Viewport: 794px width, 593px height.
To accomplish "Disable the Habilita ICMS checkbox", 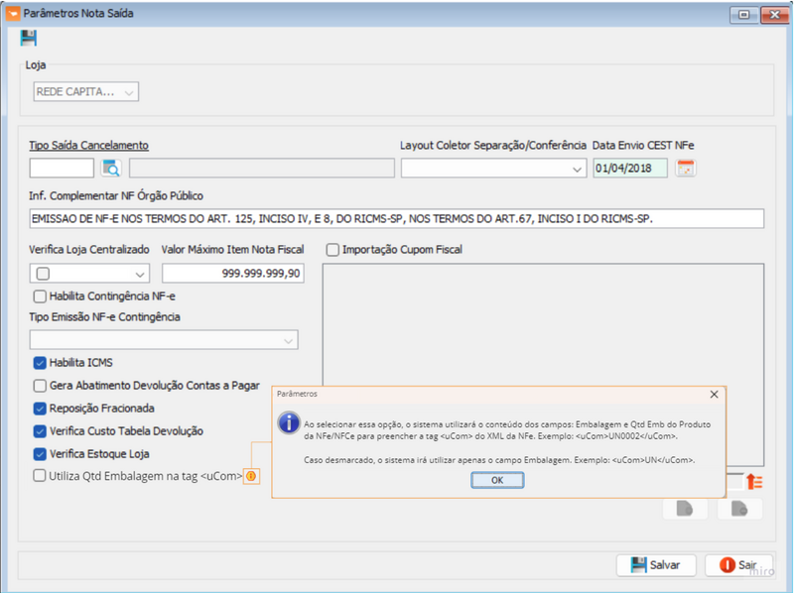I will coord(41,363).
